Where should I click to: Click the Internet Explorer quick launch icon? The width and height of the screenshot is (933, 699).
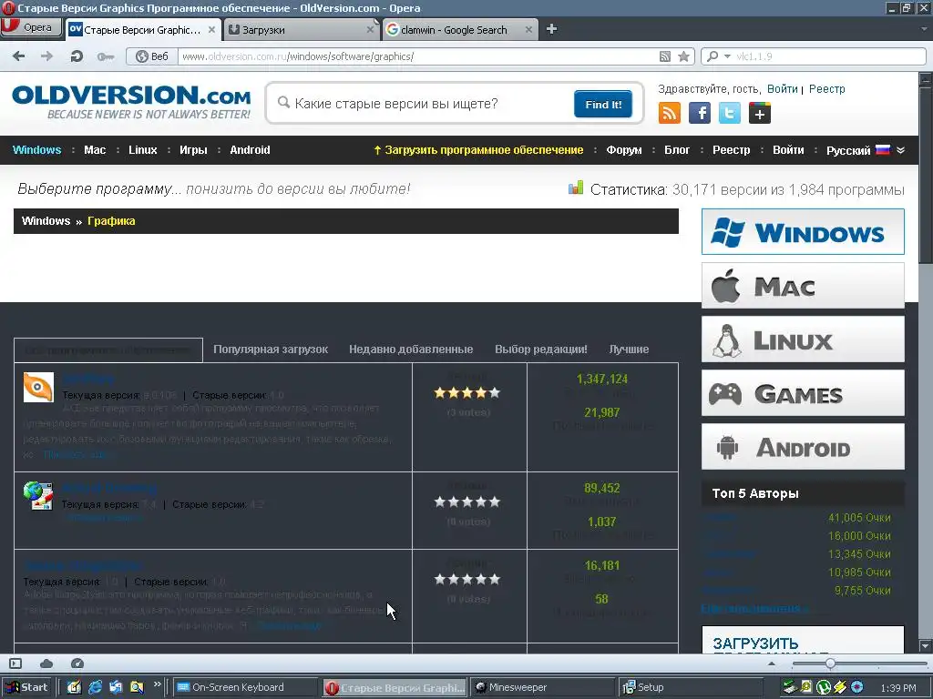(x=95, y=687)
